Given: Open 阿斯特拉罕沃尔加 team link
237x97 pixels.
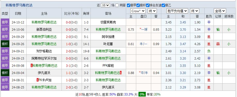Looking at the screenshot, I should tap(44, 58).
